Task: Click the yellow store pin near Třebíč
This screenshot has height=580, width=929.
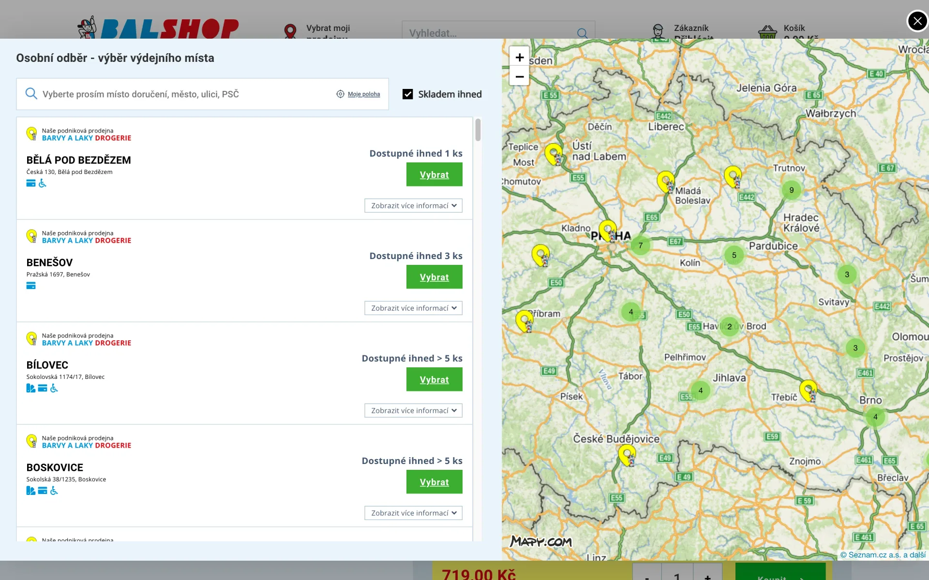Action: (809, 391)
